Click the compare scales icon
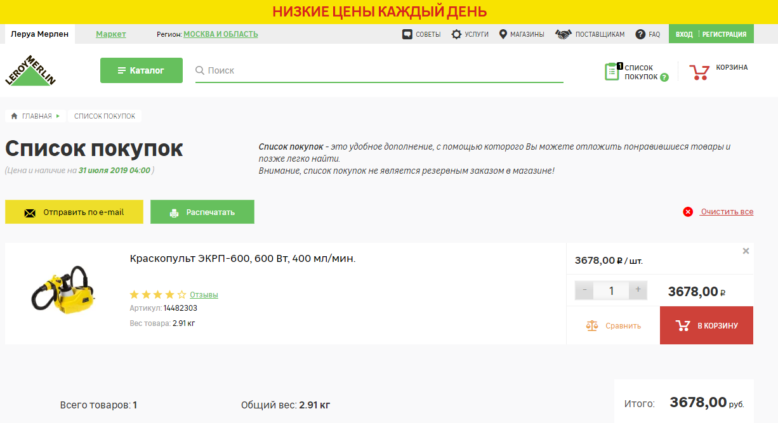This screenshot has height=423, width=778. pyautogui.click(x=592, y=325)
